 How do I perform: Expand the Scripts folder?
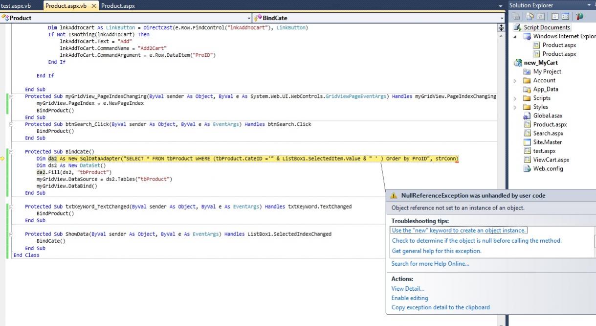tap(515, 98)
